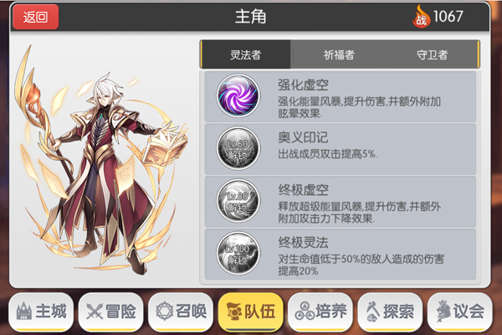This screenshot has height=335, width=502.
Task: Open the 议会 council navigation button
Action: tap(460, 312)
